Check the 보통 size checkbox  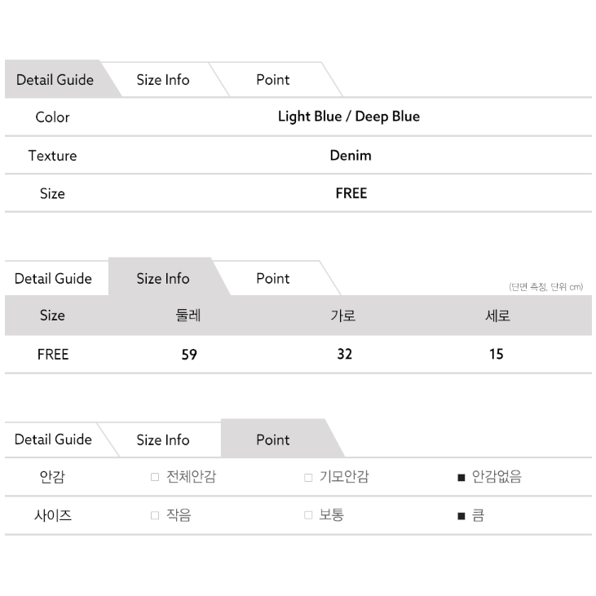point(308,516)
